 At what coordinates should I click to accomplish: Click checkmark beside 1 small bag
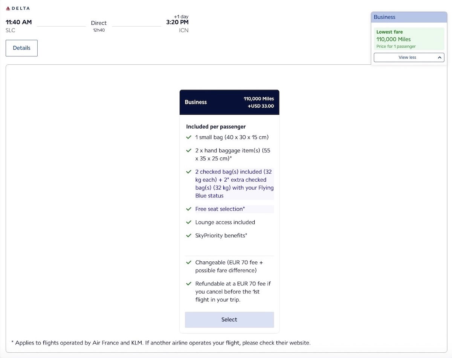coord(189,137)
